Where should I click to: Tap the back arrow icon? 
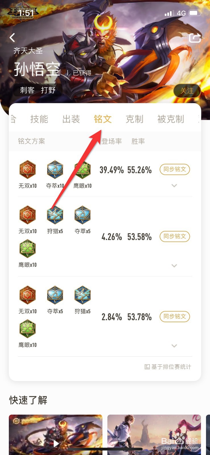[12, 38]
